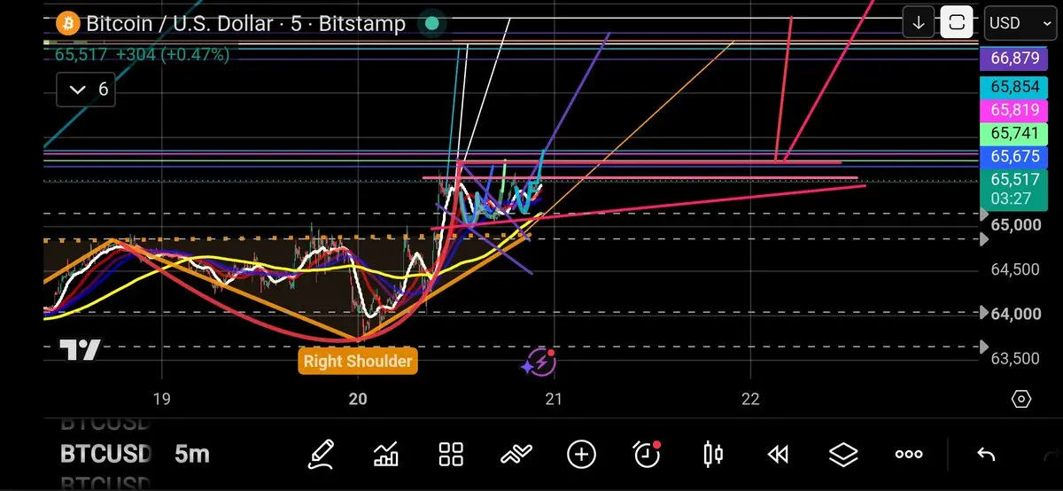
Task: Select the 66,879 purple price label
Action: tap(1014, 59)
